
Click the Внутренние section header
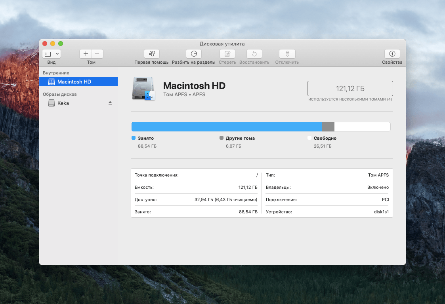pyautogui.click(x=56, y=73)
